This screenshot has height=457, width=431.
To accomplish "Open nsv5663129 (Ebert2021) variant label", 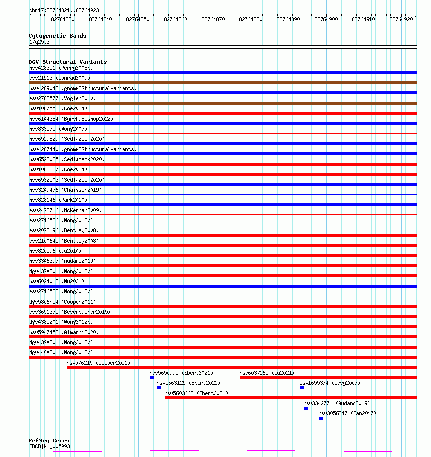I will click(188, 383).
